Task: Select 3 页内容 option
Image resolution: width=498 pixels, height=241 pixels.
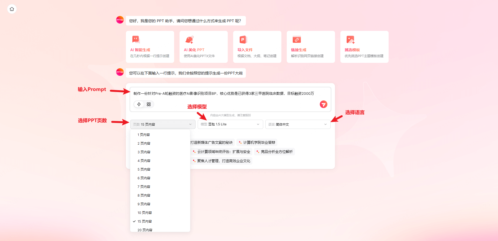Action: click(x=160, y=152)
